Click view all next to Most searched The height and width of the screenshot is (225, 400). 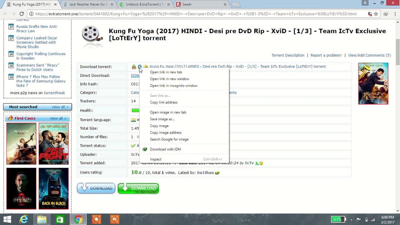[x=60, y=107]
